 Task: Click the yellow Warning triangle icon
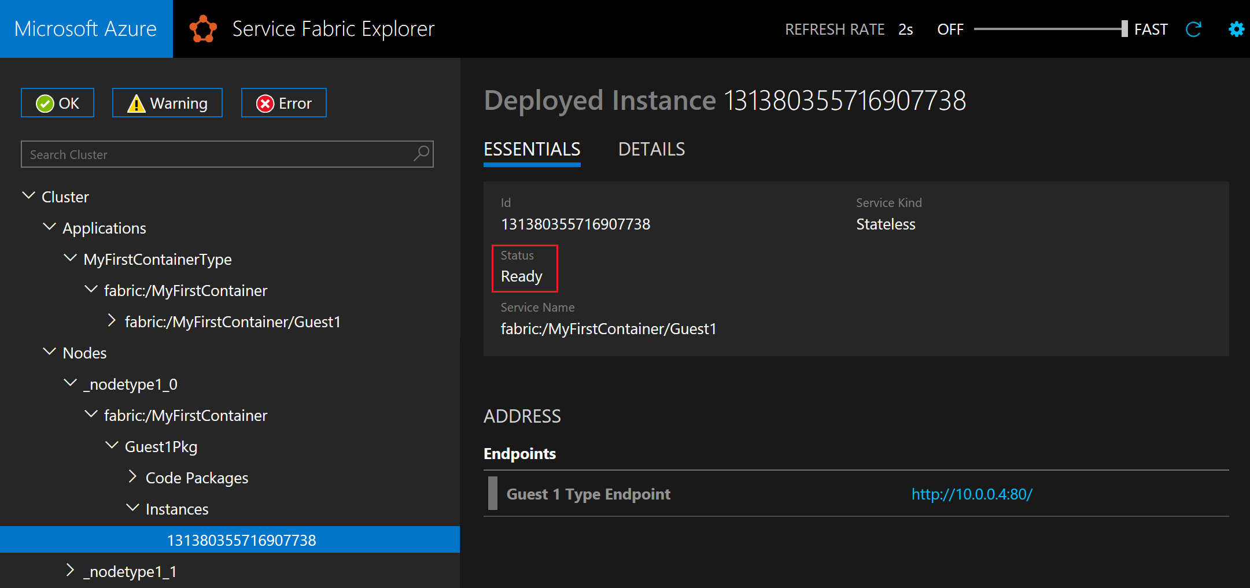pyautogui.click(x=136, y=103)
